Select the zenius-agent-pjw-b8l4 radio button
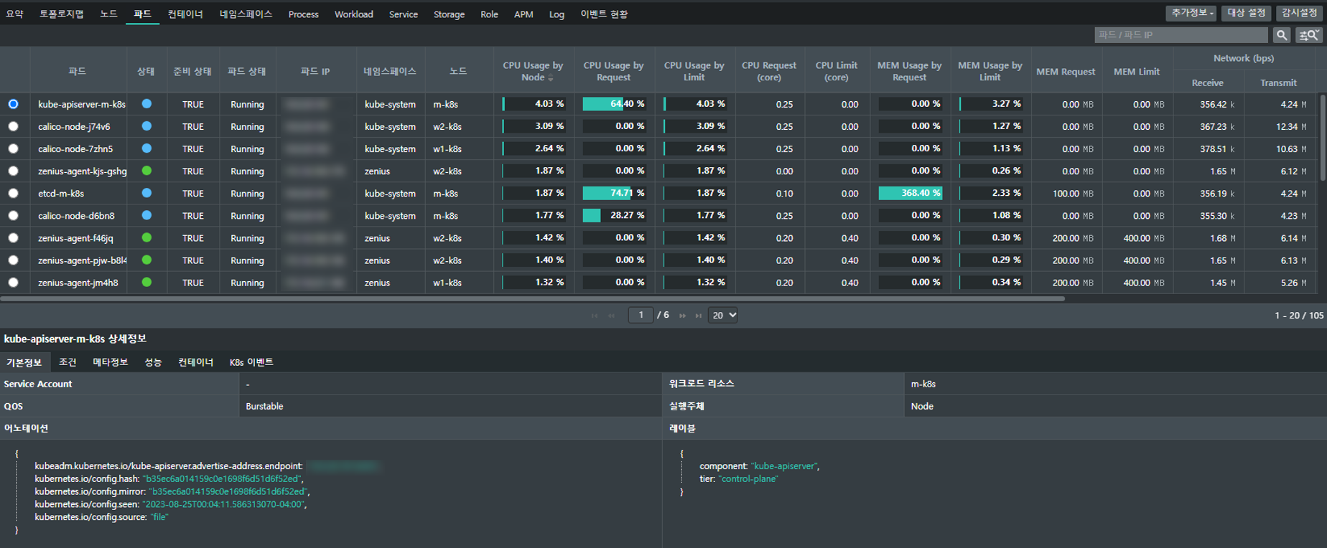The image size is (1327, 548). tap(13, 260)
